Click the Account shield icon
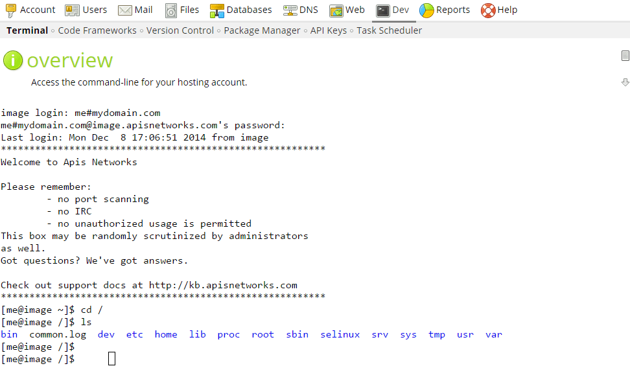Image resolution: width=630 pixels, height=366 pixels. tap(11, 10)
